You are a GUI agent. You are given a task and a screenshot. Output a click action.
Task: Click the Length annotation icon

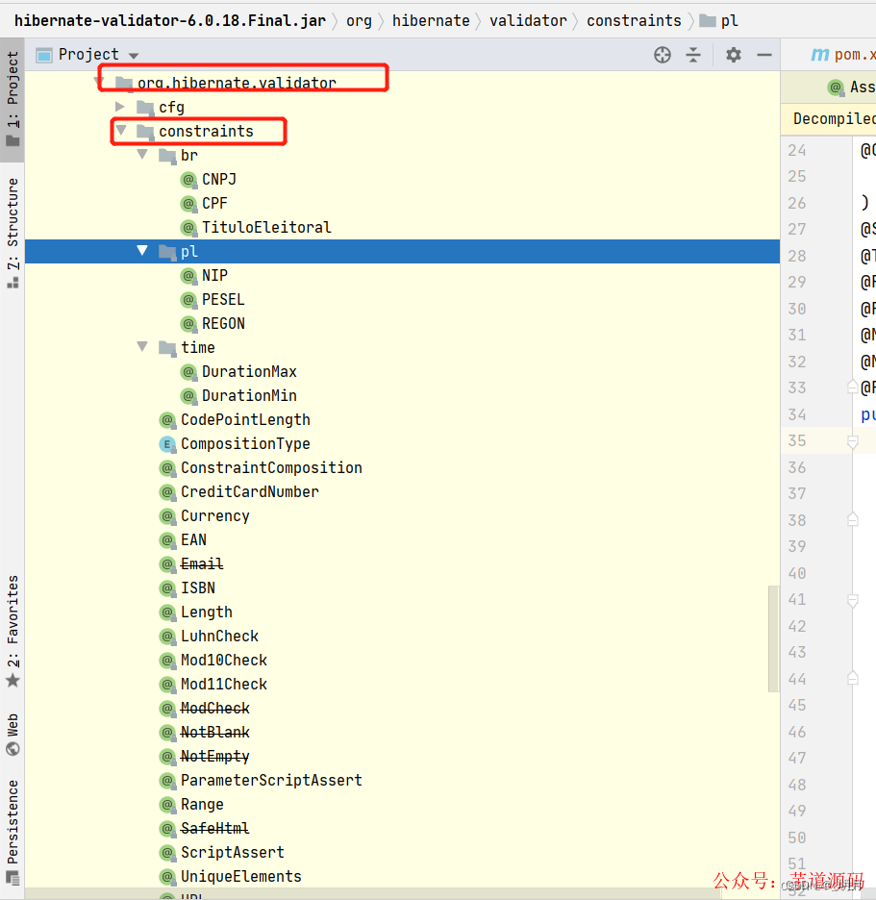(167, 612)
